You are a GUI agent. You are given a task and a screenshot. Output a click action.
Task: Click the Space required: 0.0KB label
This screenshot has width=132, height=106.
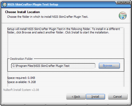(x=21, y=78)
